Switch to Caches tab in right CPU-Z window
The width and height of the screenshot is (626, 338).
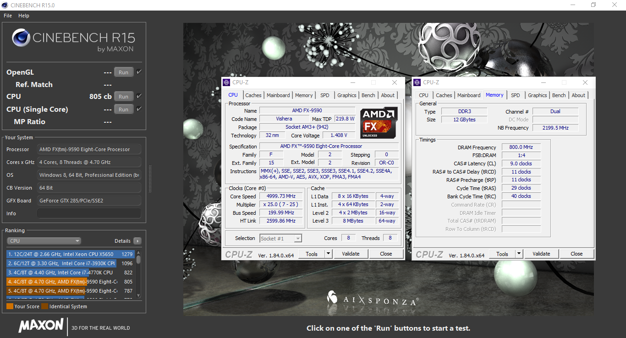444,95
